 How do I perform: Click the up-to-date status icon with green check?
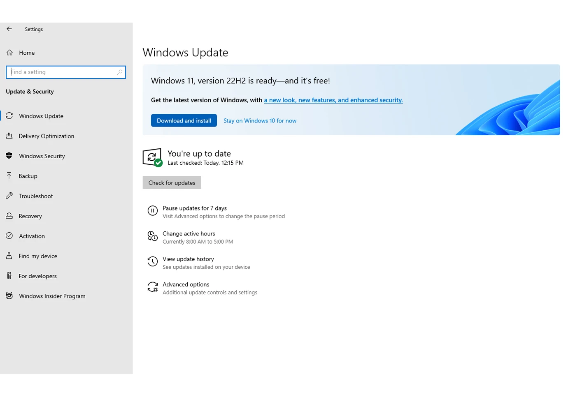(152, 157)
